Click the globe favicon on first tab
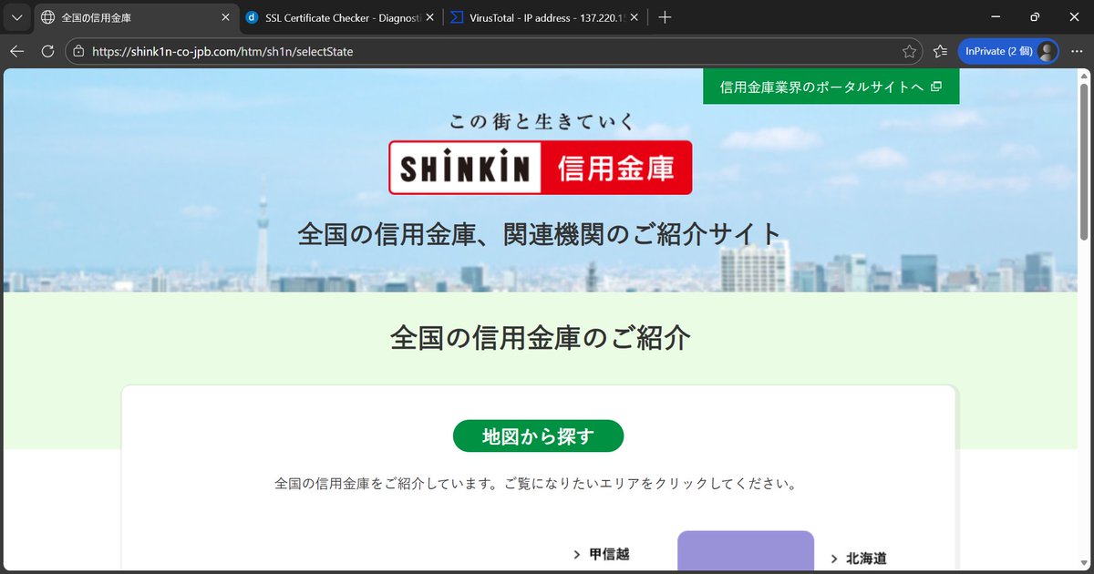The width and height of the screenshot is (1094, 574). click(47, 17)
